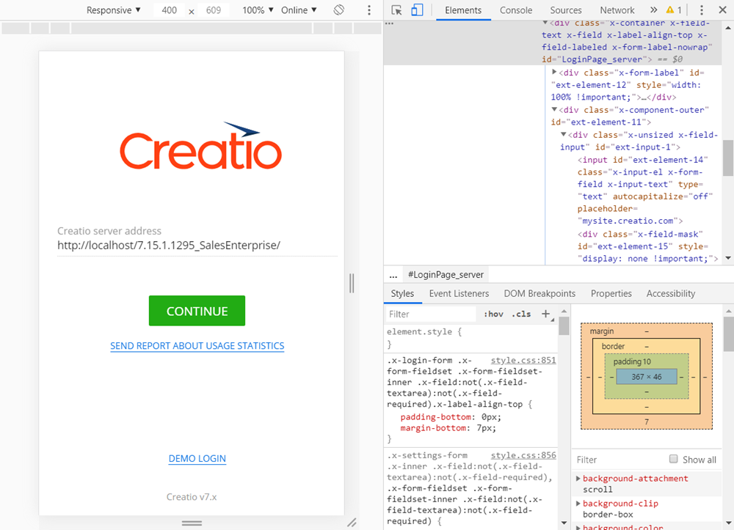Switch to the Elements tab
Viewport: 734px width, 530px height.
click(x=463, y=10)
